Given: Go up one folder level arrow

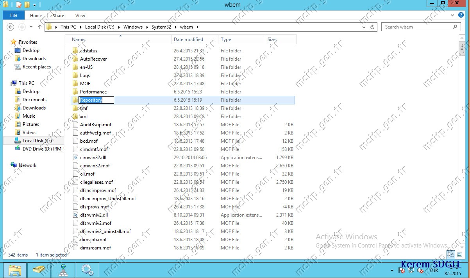Looking at the screenshot, I should [x=39, y=27].
